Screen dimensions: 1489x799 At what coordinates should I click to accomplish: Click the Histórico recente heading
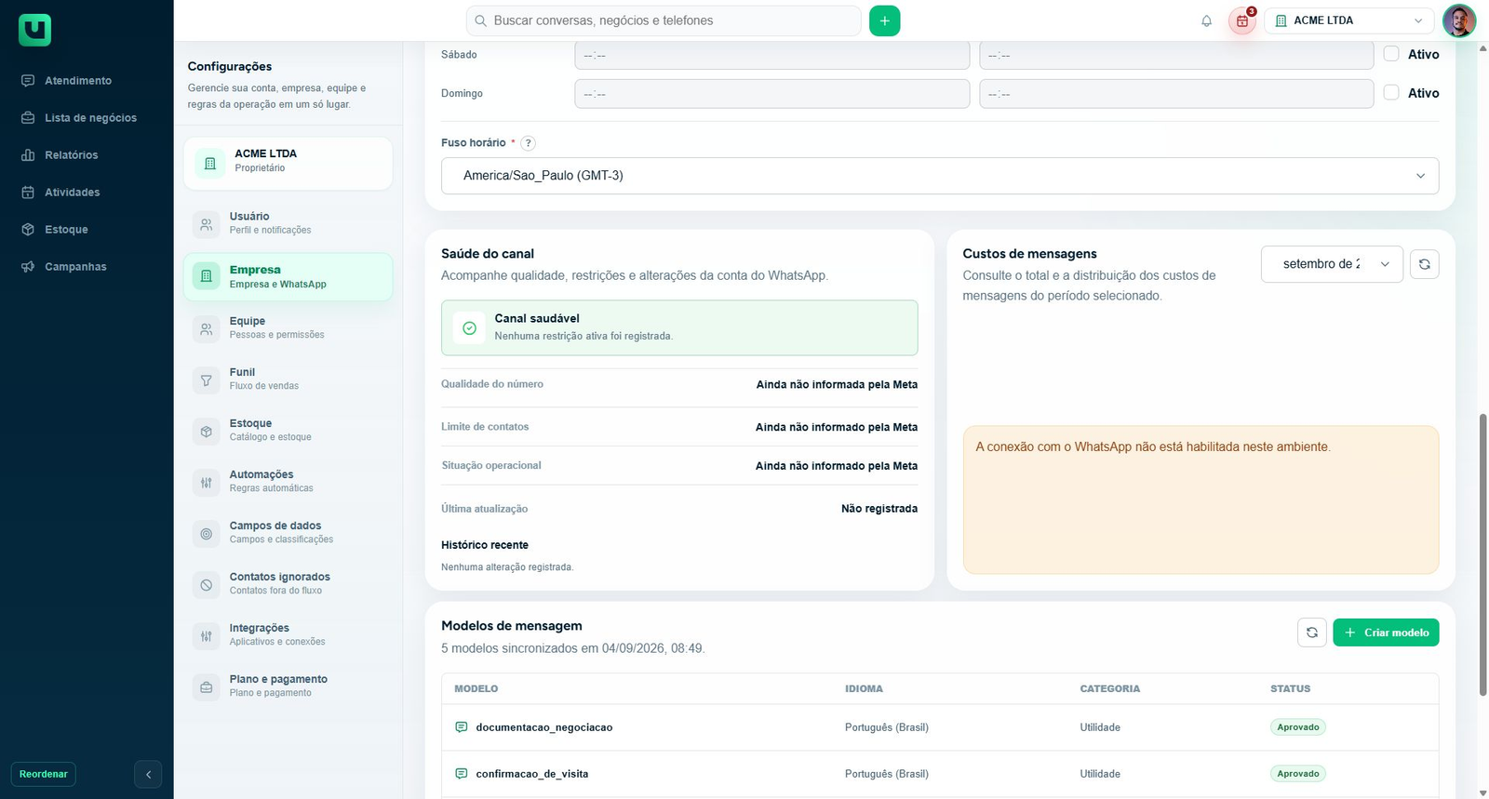[485, 545]
